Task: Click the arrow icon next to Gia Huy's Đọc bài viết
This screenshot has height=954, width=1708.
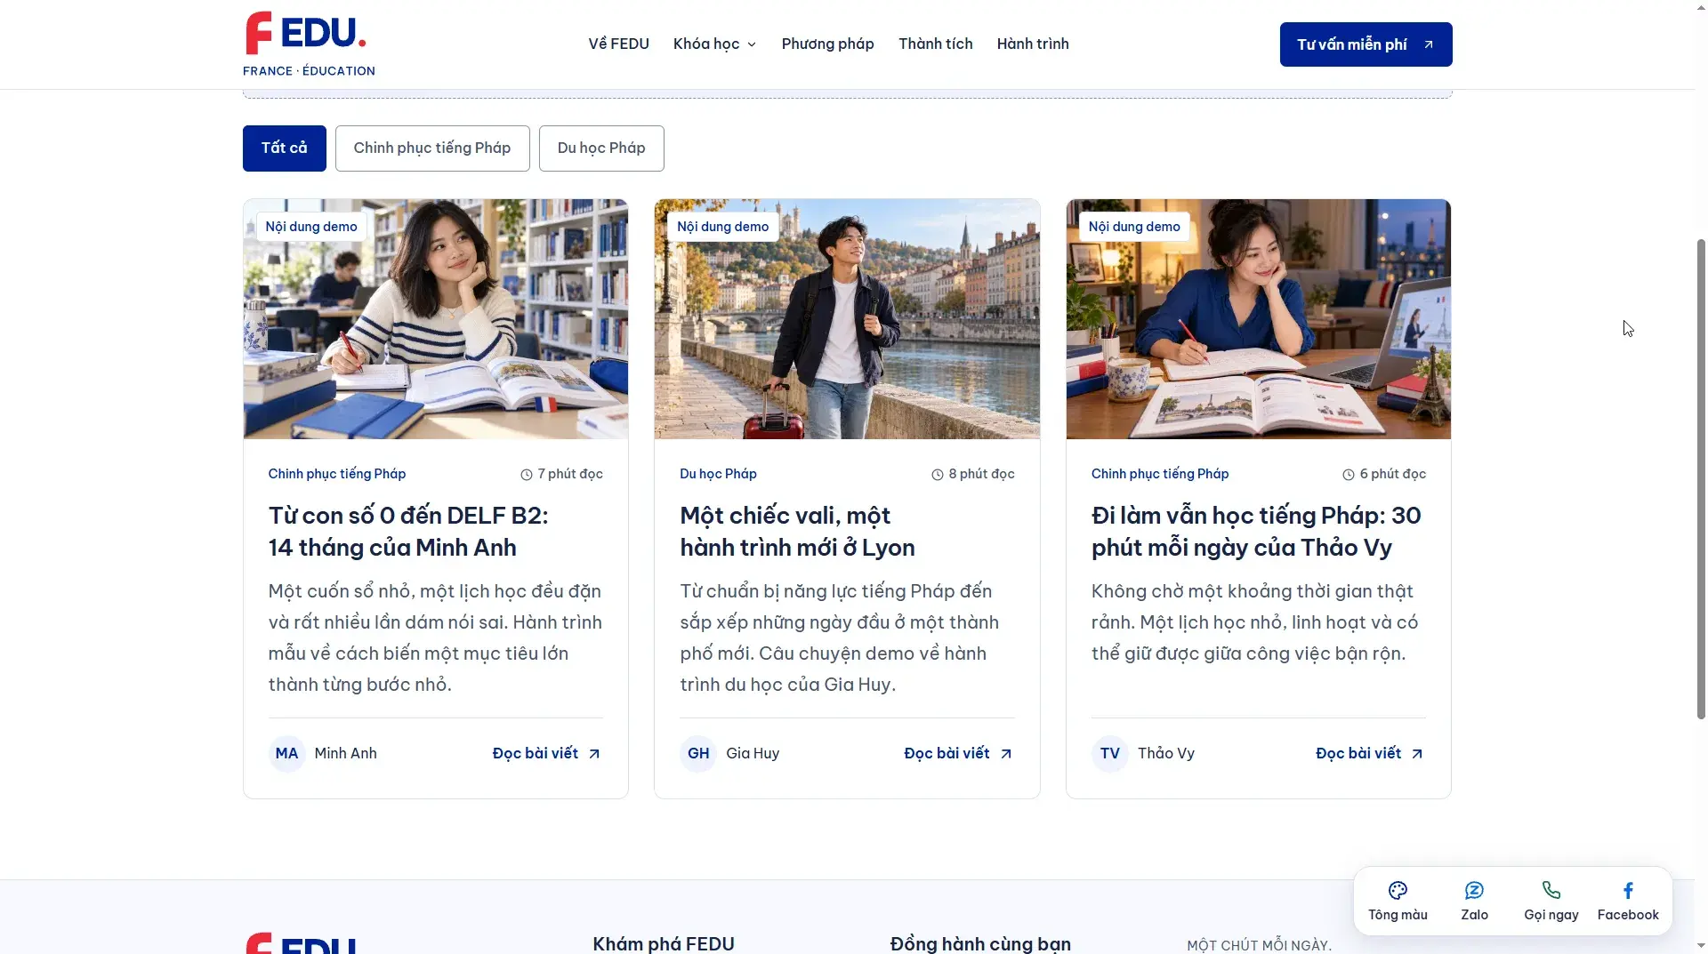Action: pos(1006,754)
